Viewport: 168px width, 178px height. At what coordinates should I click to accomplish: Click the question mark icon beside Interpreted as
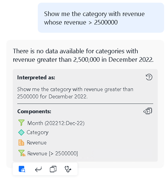point(149,77)
